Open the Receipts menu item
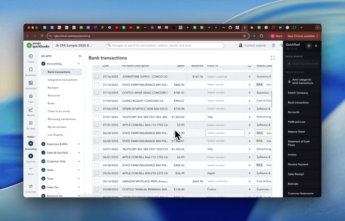 pos(53,87)
